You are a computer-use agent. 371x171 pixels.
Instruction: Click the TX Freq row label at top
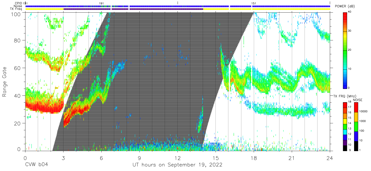point(16,9)
